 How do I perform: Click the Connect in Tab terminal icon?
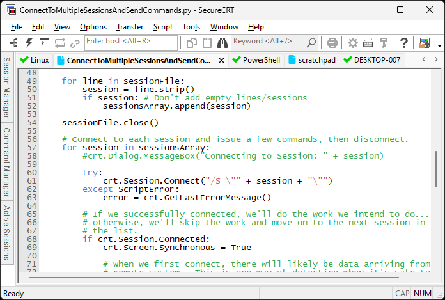click(x=45, y=43)
